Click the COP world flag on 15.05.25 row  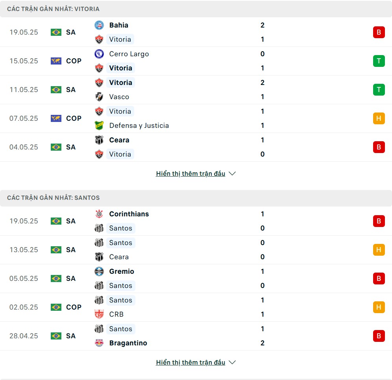(x=56, y=61)
